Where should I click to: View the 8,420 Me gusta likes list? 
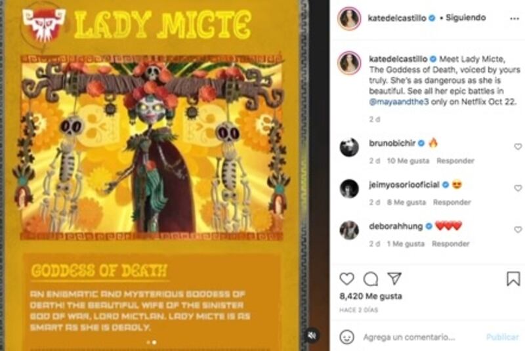371,296
